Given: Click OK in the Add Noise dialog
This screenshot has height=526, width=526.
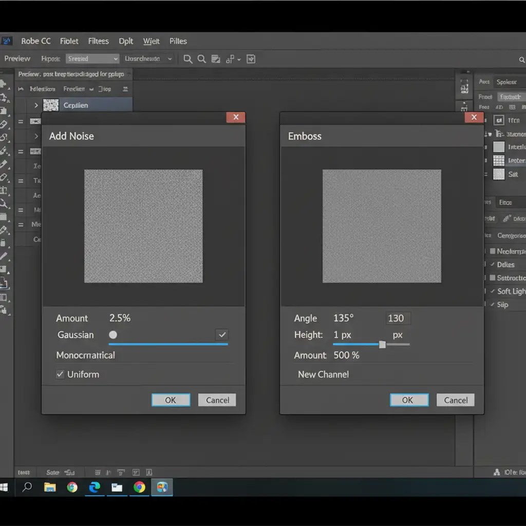Looking at the screenshot, I should [171, 400].
